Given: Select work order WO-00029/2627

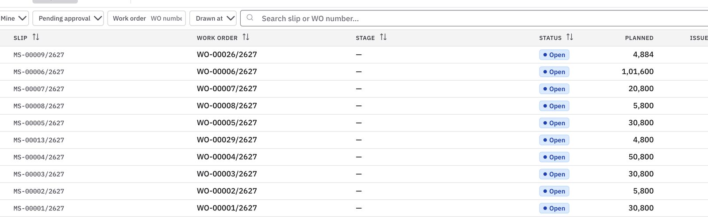Looking at the screenshot, I should 227,140.
